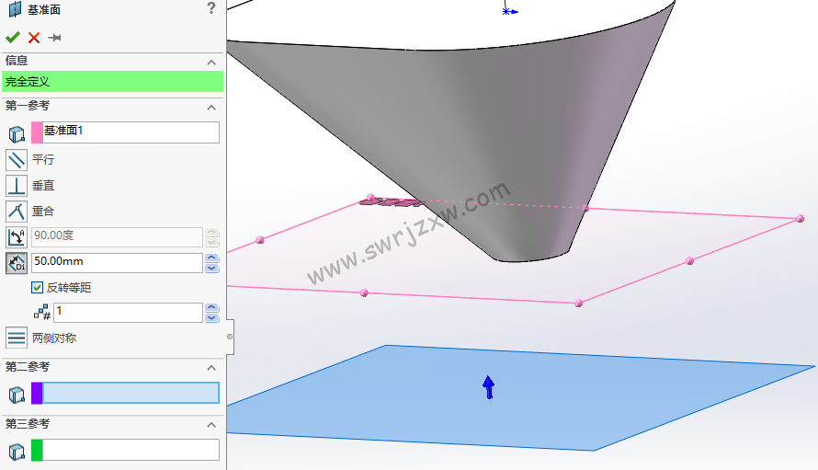Screen dimensions: 818x470
Task: Click the 第三参考 section header
Action: tap(113, 424)
